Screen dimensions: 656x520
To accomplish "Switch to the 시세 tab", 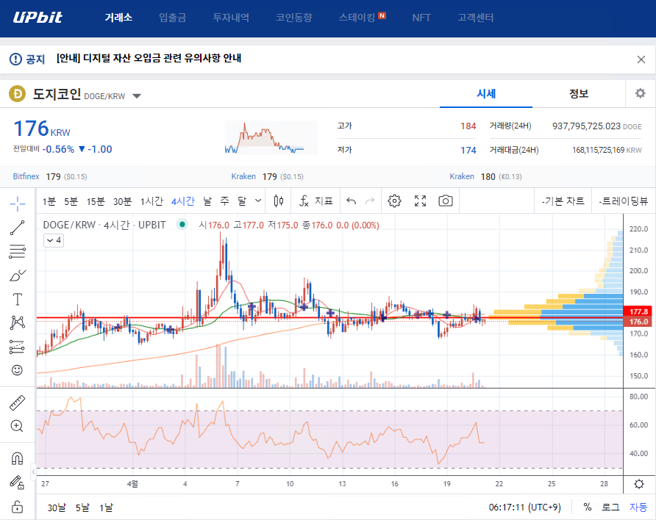I will tap(486, 93).
